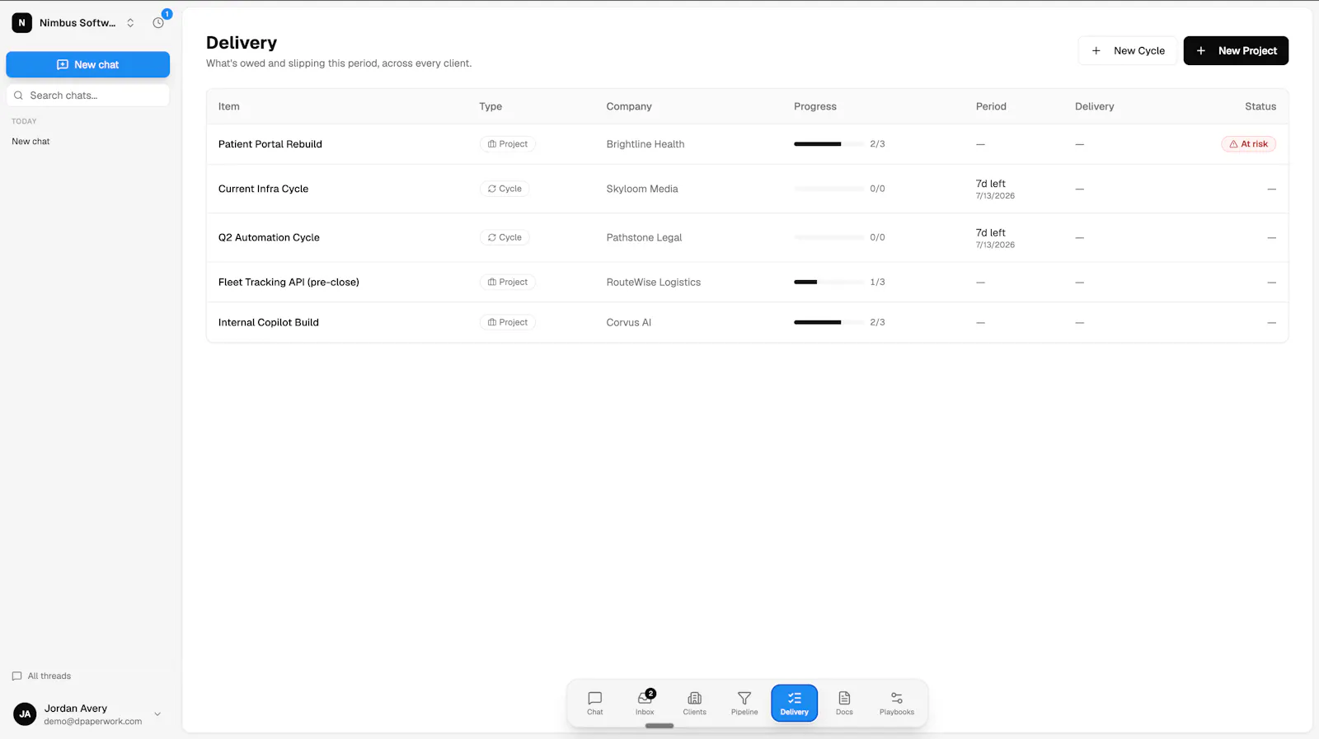This screenshot has width=1319, height=739.
Task: Start a New chat from the sidebar button
Action: point(87,64)
